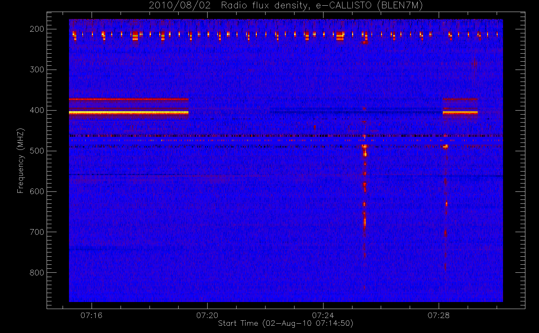
Task: Click the 07:20 time tick label
Action: (x=207, y=315)
